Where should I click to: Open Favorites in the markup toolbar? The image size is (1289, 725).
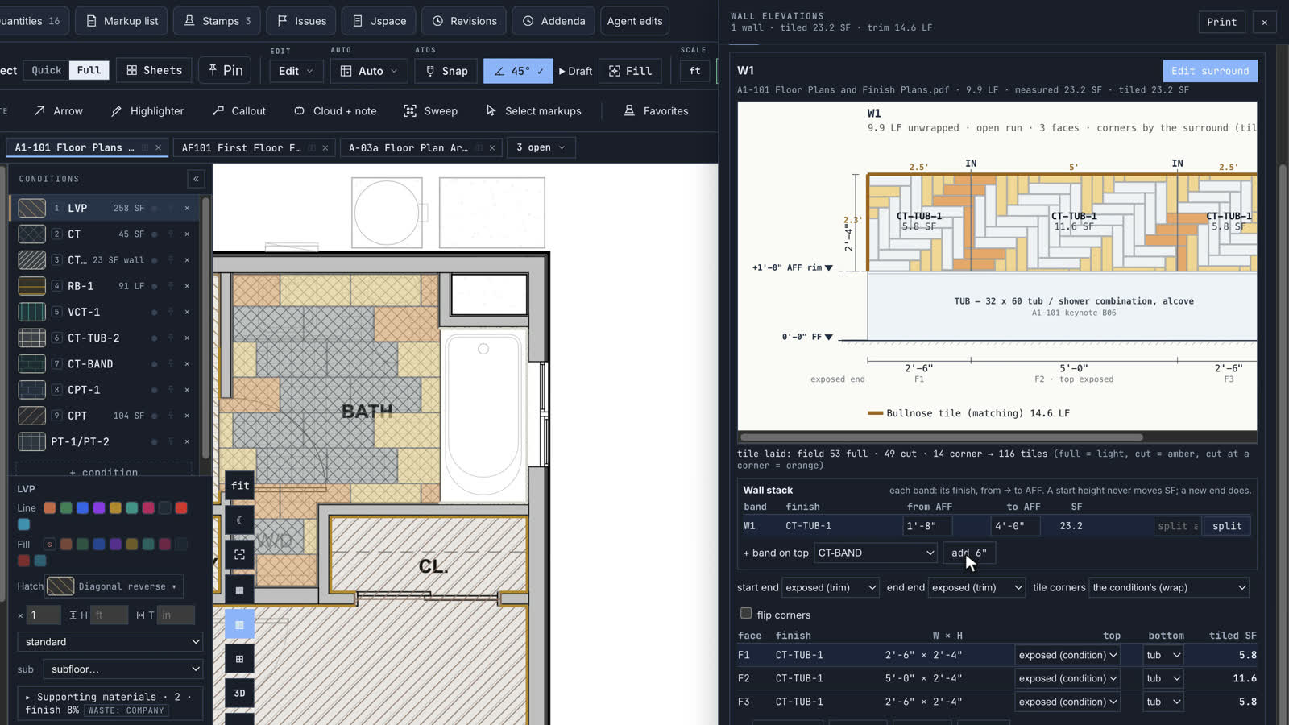pyautogui.click(x=656, y=111)
